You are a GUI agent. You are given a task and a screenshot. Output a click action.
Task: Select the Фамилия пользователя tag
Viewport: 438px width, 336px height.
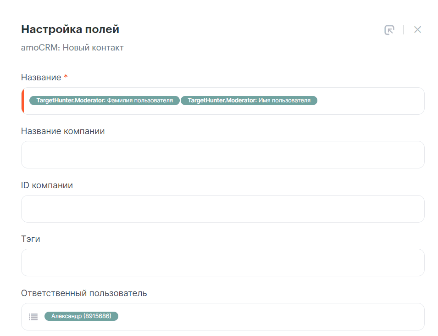point(104,101)
